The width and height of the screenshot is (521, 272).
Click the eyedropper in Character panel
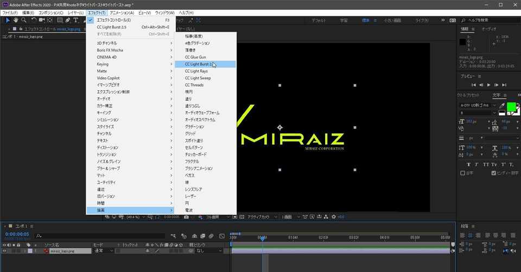coord(501,106)
